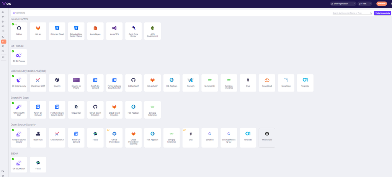Select the Black Duck connector
392x177 pixels.
pyautogui.click(x=38, y=138)
